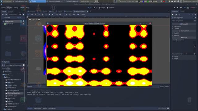The height and width of the screenshot is (111, 198).
Task: Activate the Pan Mode hand tool
Action: pos(49,14)
